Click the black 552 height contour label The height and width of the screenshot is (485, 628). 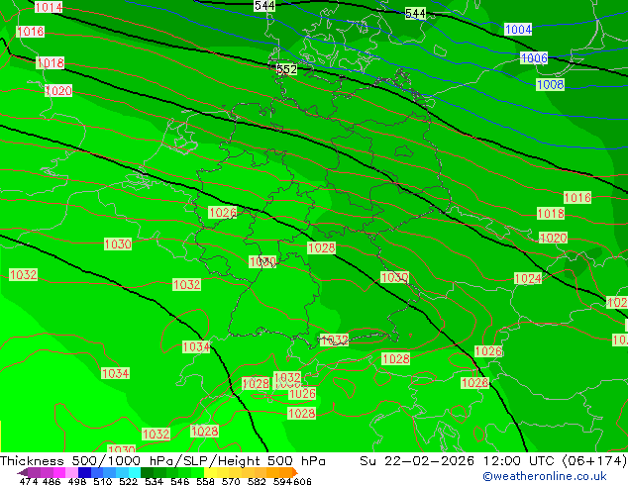(287, 69)
